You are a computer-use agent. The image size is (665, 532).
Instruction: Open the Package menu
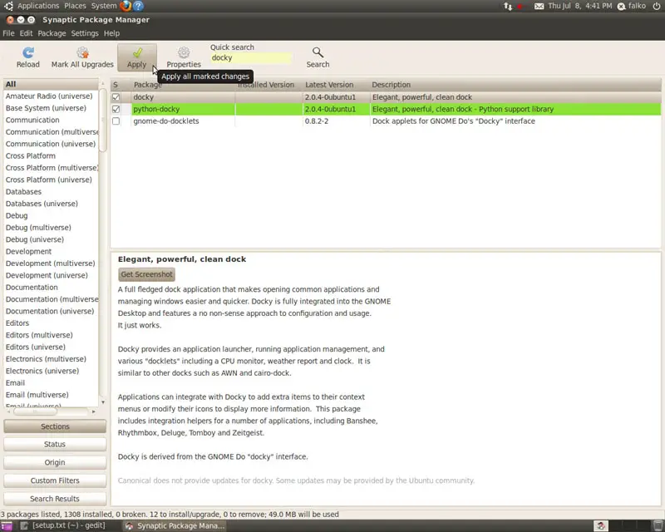coord(52,33)
